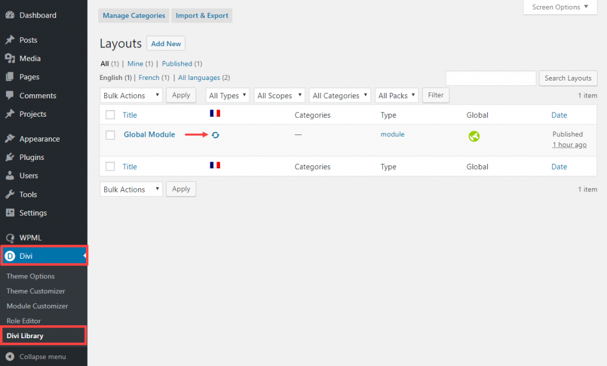Image resolution: width=607 pixels, height=366 pixels.
Task: Click the Divi circular D icon
Action: click(x=10, y=256)
